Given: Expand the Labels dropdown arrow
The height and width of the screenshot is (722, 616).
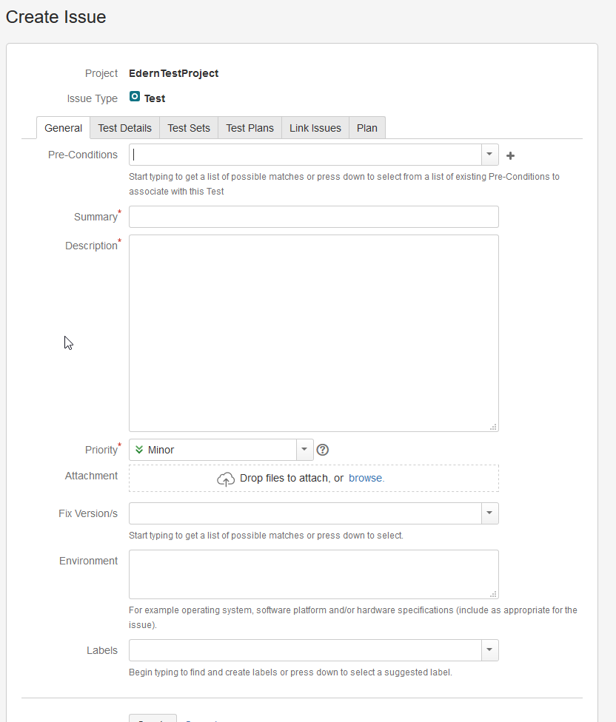Looking at the screenshot, I should (x=489, y=650).
